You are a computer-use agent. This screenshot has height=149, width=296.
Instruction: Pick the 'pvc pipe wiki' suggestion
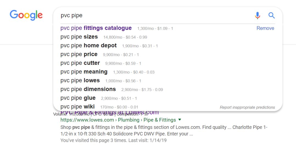pos(78,107)
